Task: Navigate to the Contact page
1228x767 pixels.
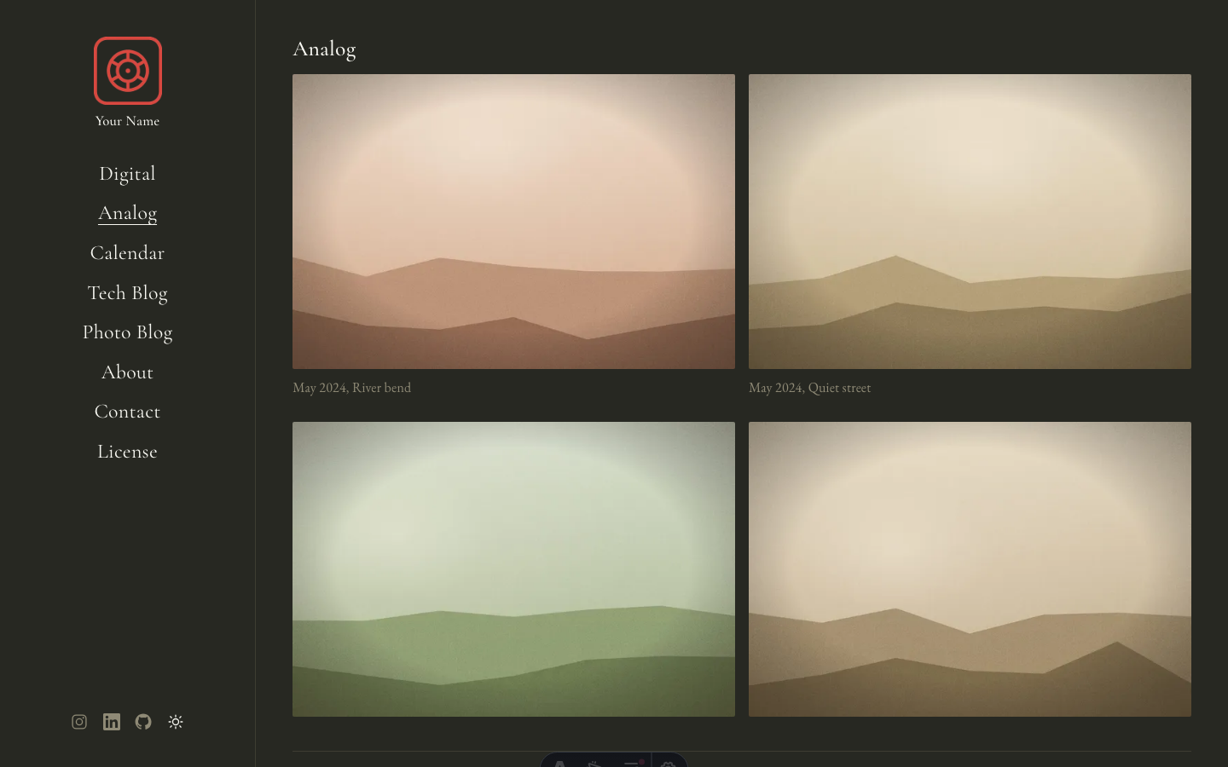Action: [x=127, y=412]
